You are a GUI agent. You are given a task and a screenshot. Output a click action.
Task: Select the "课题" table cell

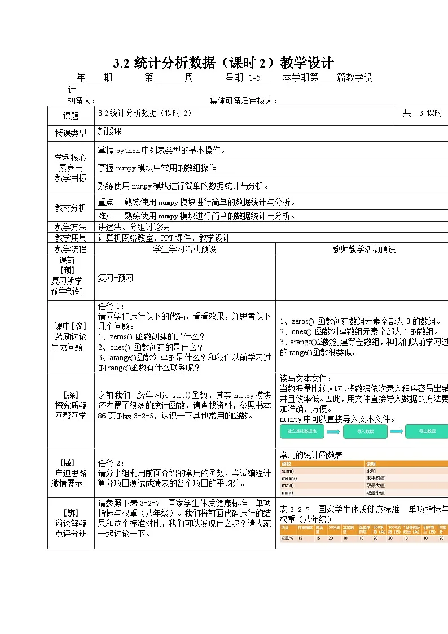click(x=71, y=116)
